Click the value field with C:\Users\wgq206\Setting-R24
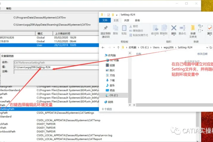Viewport: 213px width, 142px height. coord(57,67)
